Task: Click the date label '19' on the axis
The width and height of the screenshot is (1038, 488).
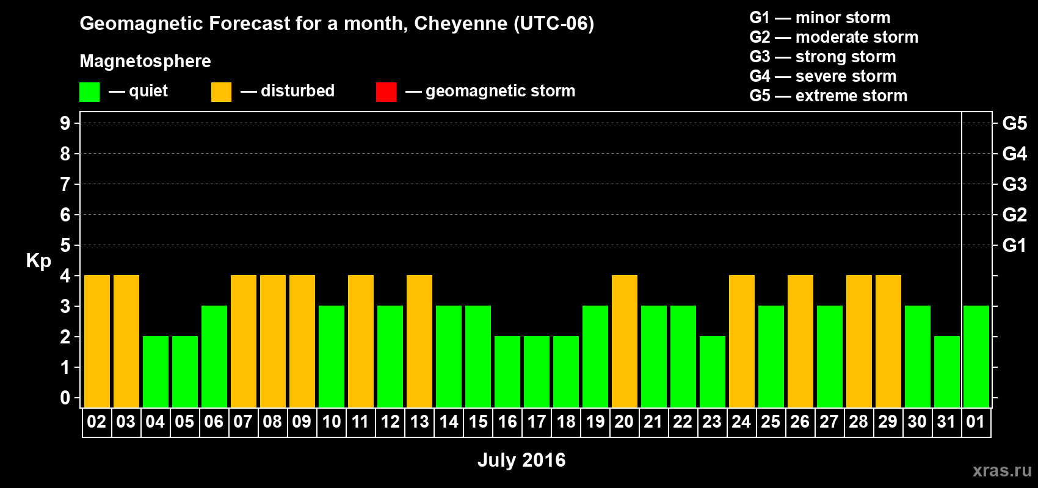Action: (x=595, y=422)
